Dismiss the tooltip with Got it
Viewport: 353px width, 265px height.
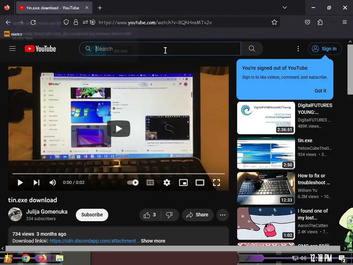point(320,91)
